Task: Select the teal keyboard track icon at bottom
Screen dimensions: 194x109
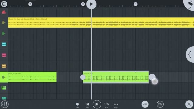Action: pyautogui.click(x=4, y=98)
